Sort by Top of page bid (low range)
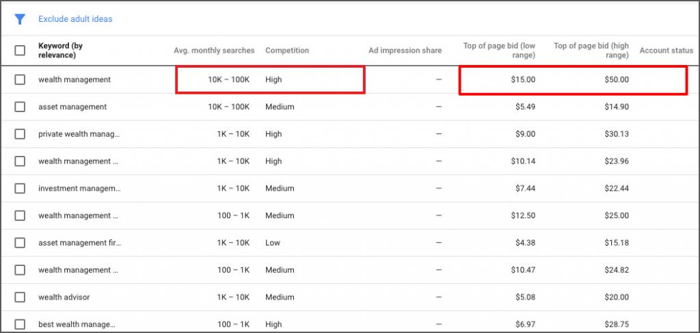700x333 pixels. tap(499, 51)
